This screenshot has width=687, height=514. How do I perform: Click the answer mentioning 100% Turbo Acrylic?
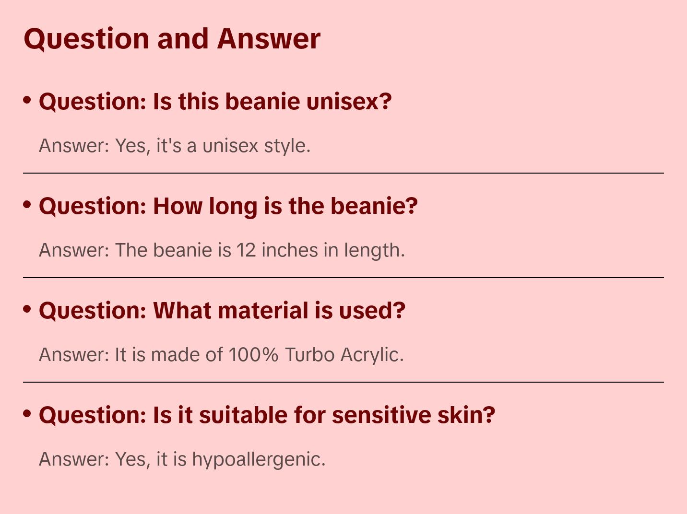(x=221, y=355)
